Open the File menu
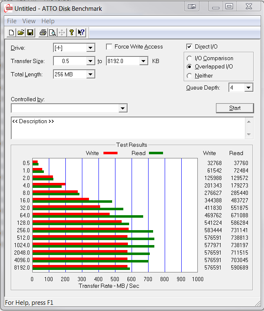Screen dimensions: 264x311 click(12, 21)
